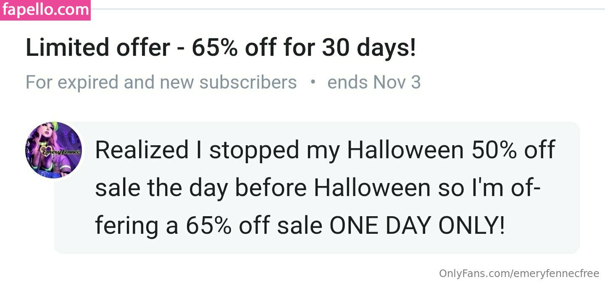This screenshot has width=605, height=285.
Task: Click the fapello.com pink logo badge
Action: pos(45,10)
